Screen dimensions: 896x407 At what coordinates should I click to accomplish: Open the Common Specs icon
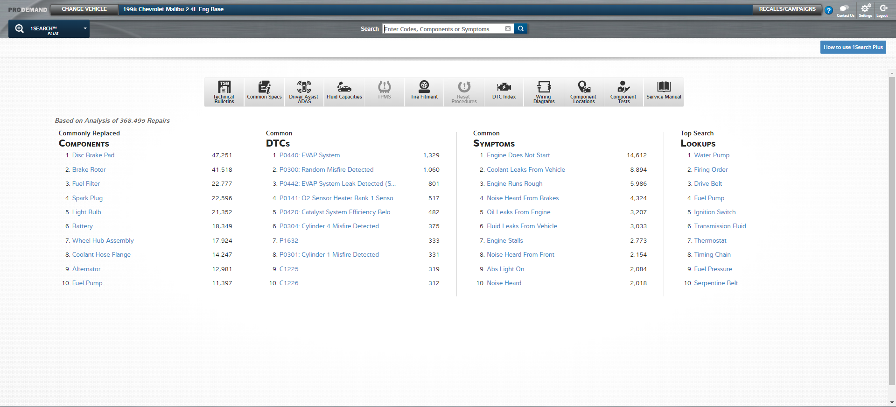click(264, 92)
